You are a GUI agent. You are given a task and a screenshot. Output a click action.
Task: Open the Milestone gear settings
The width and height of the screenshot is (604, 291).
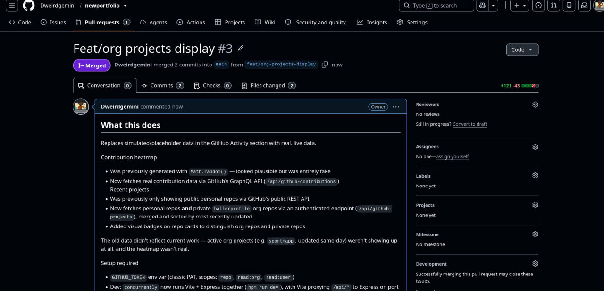[x=535, y=234]
